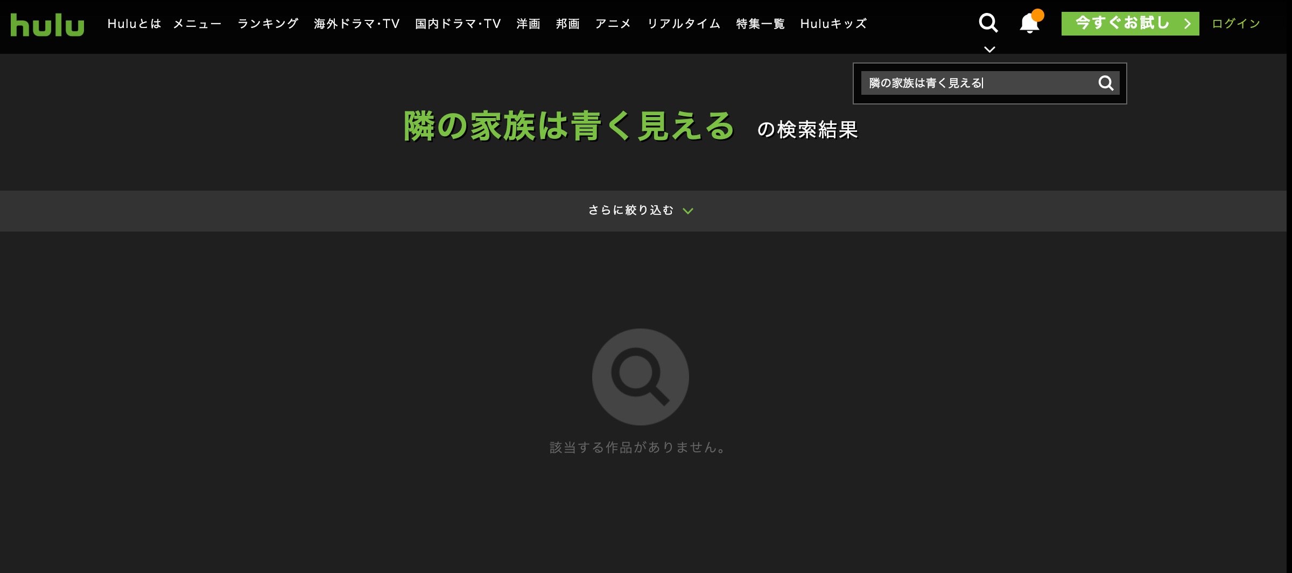Click the ログイン link
The image size is (1292, 573).
[1236, 24]
